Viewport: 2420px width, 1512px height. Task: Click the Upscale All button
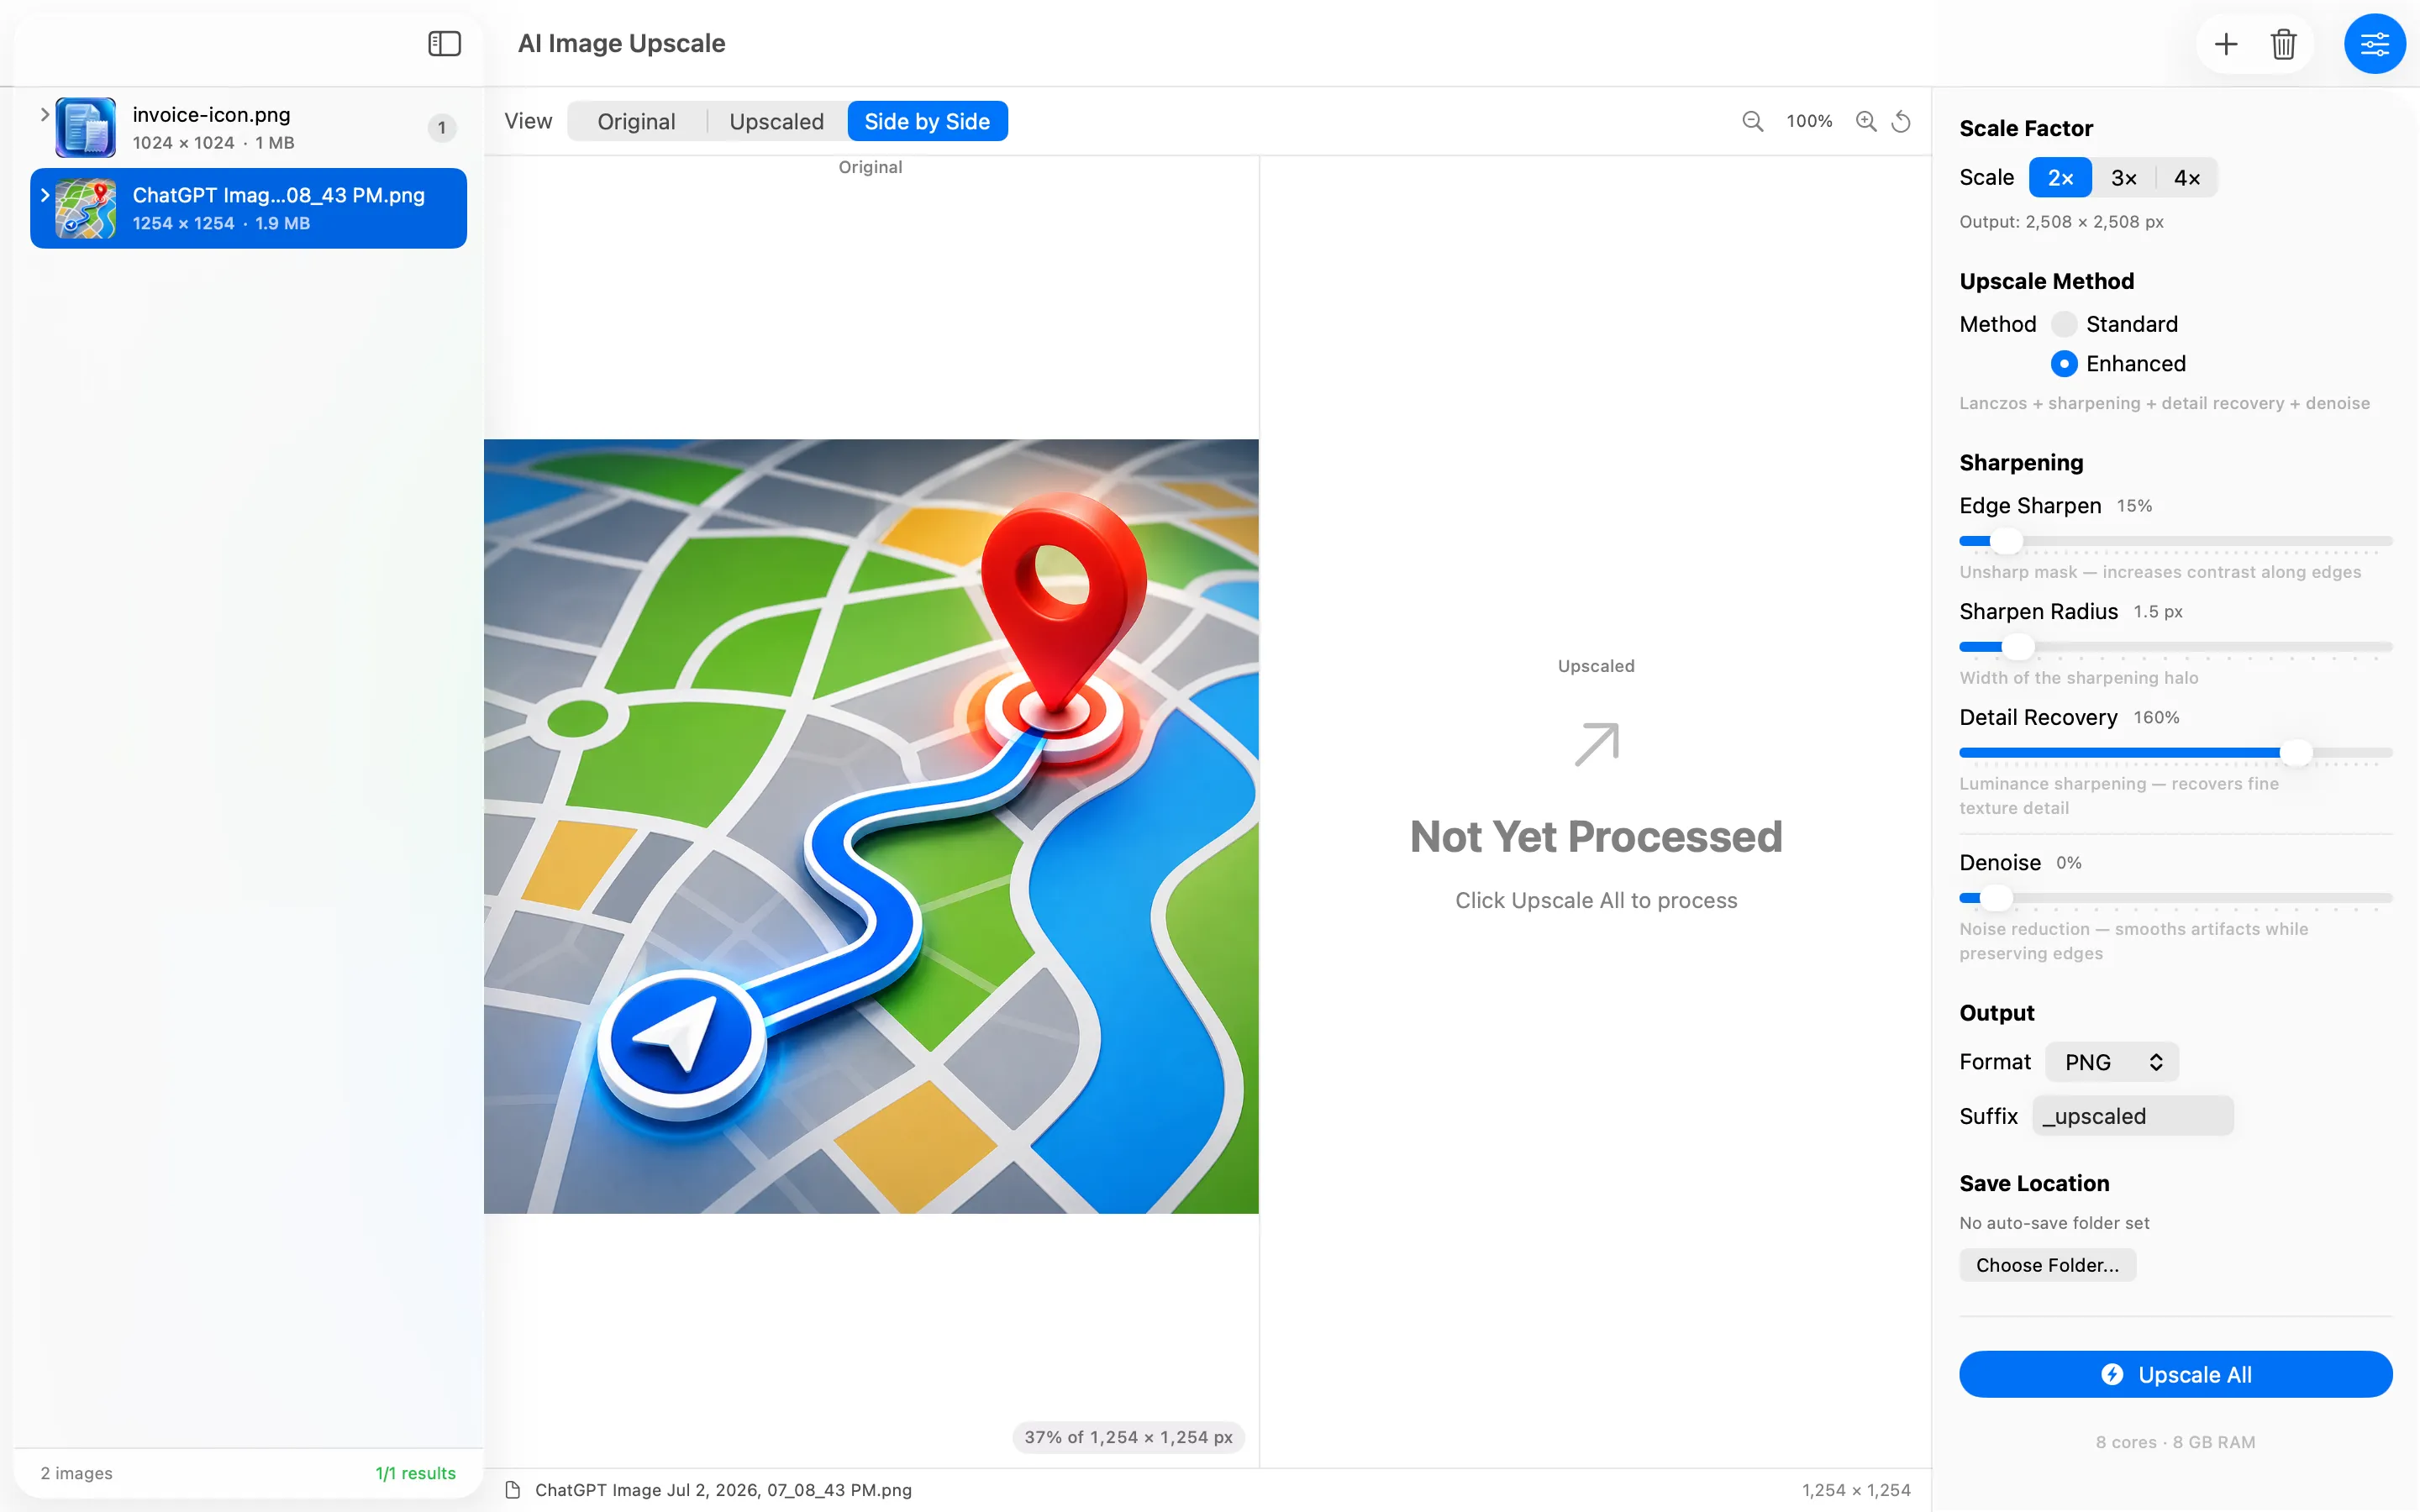pos(2175,1374)
